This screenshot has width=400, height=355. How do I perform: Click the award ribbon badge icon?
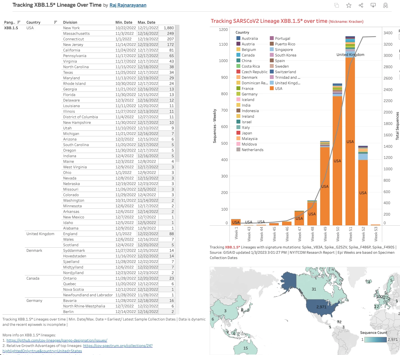(386, 5)
